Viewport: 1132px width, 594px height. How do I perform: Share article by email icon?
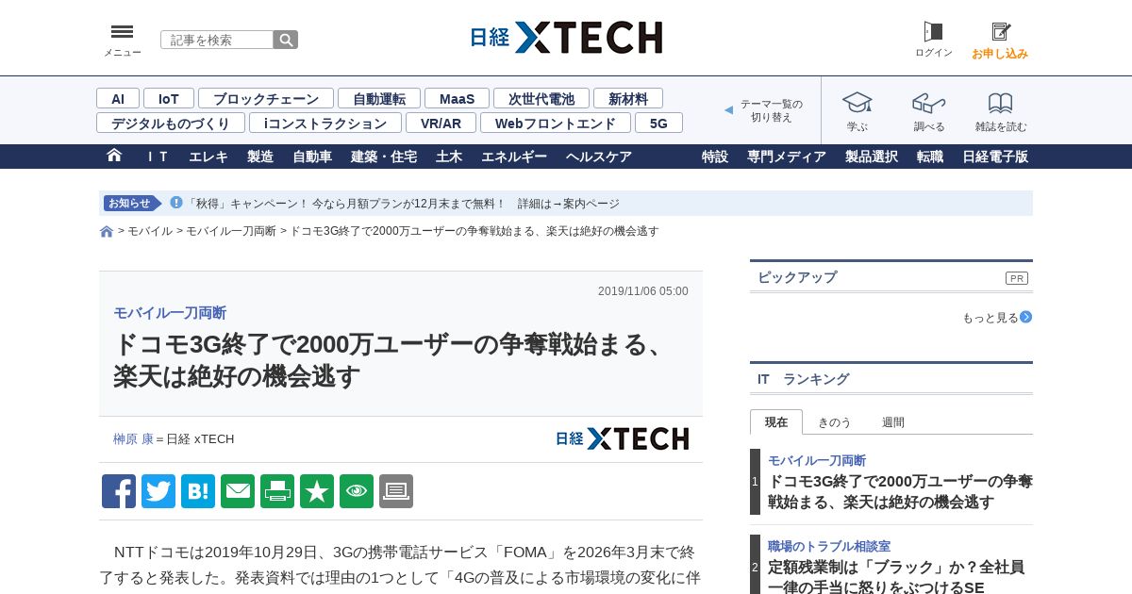point(238,491)
